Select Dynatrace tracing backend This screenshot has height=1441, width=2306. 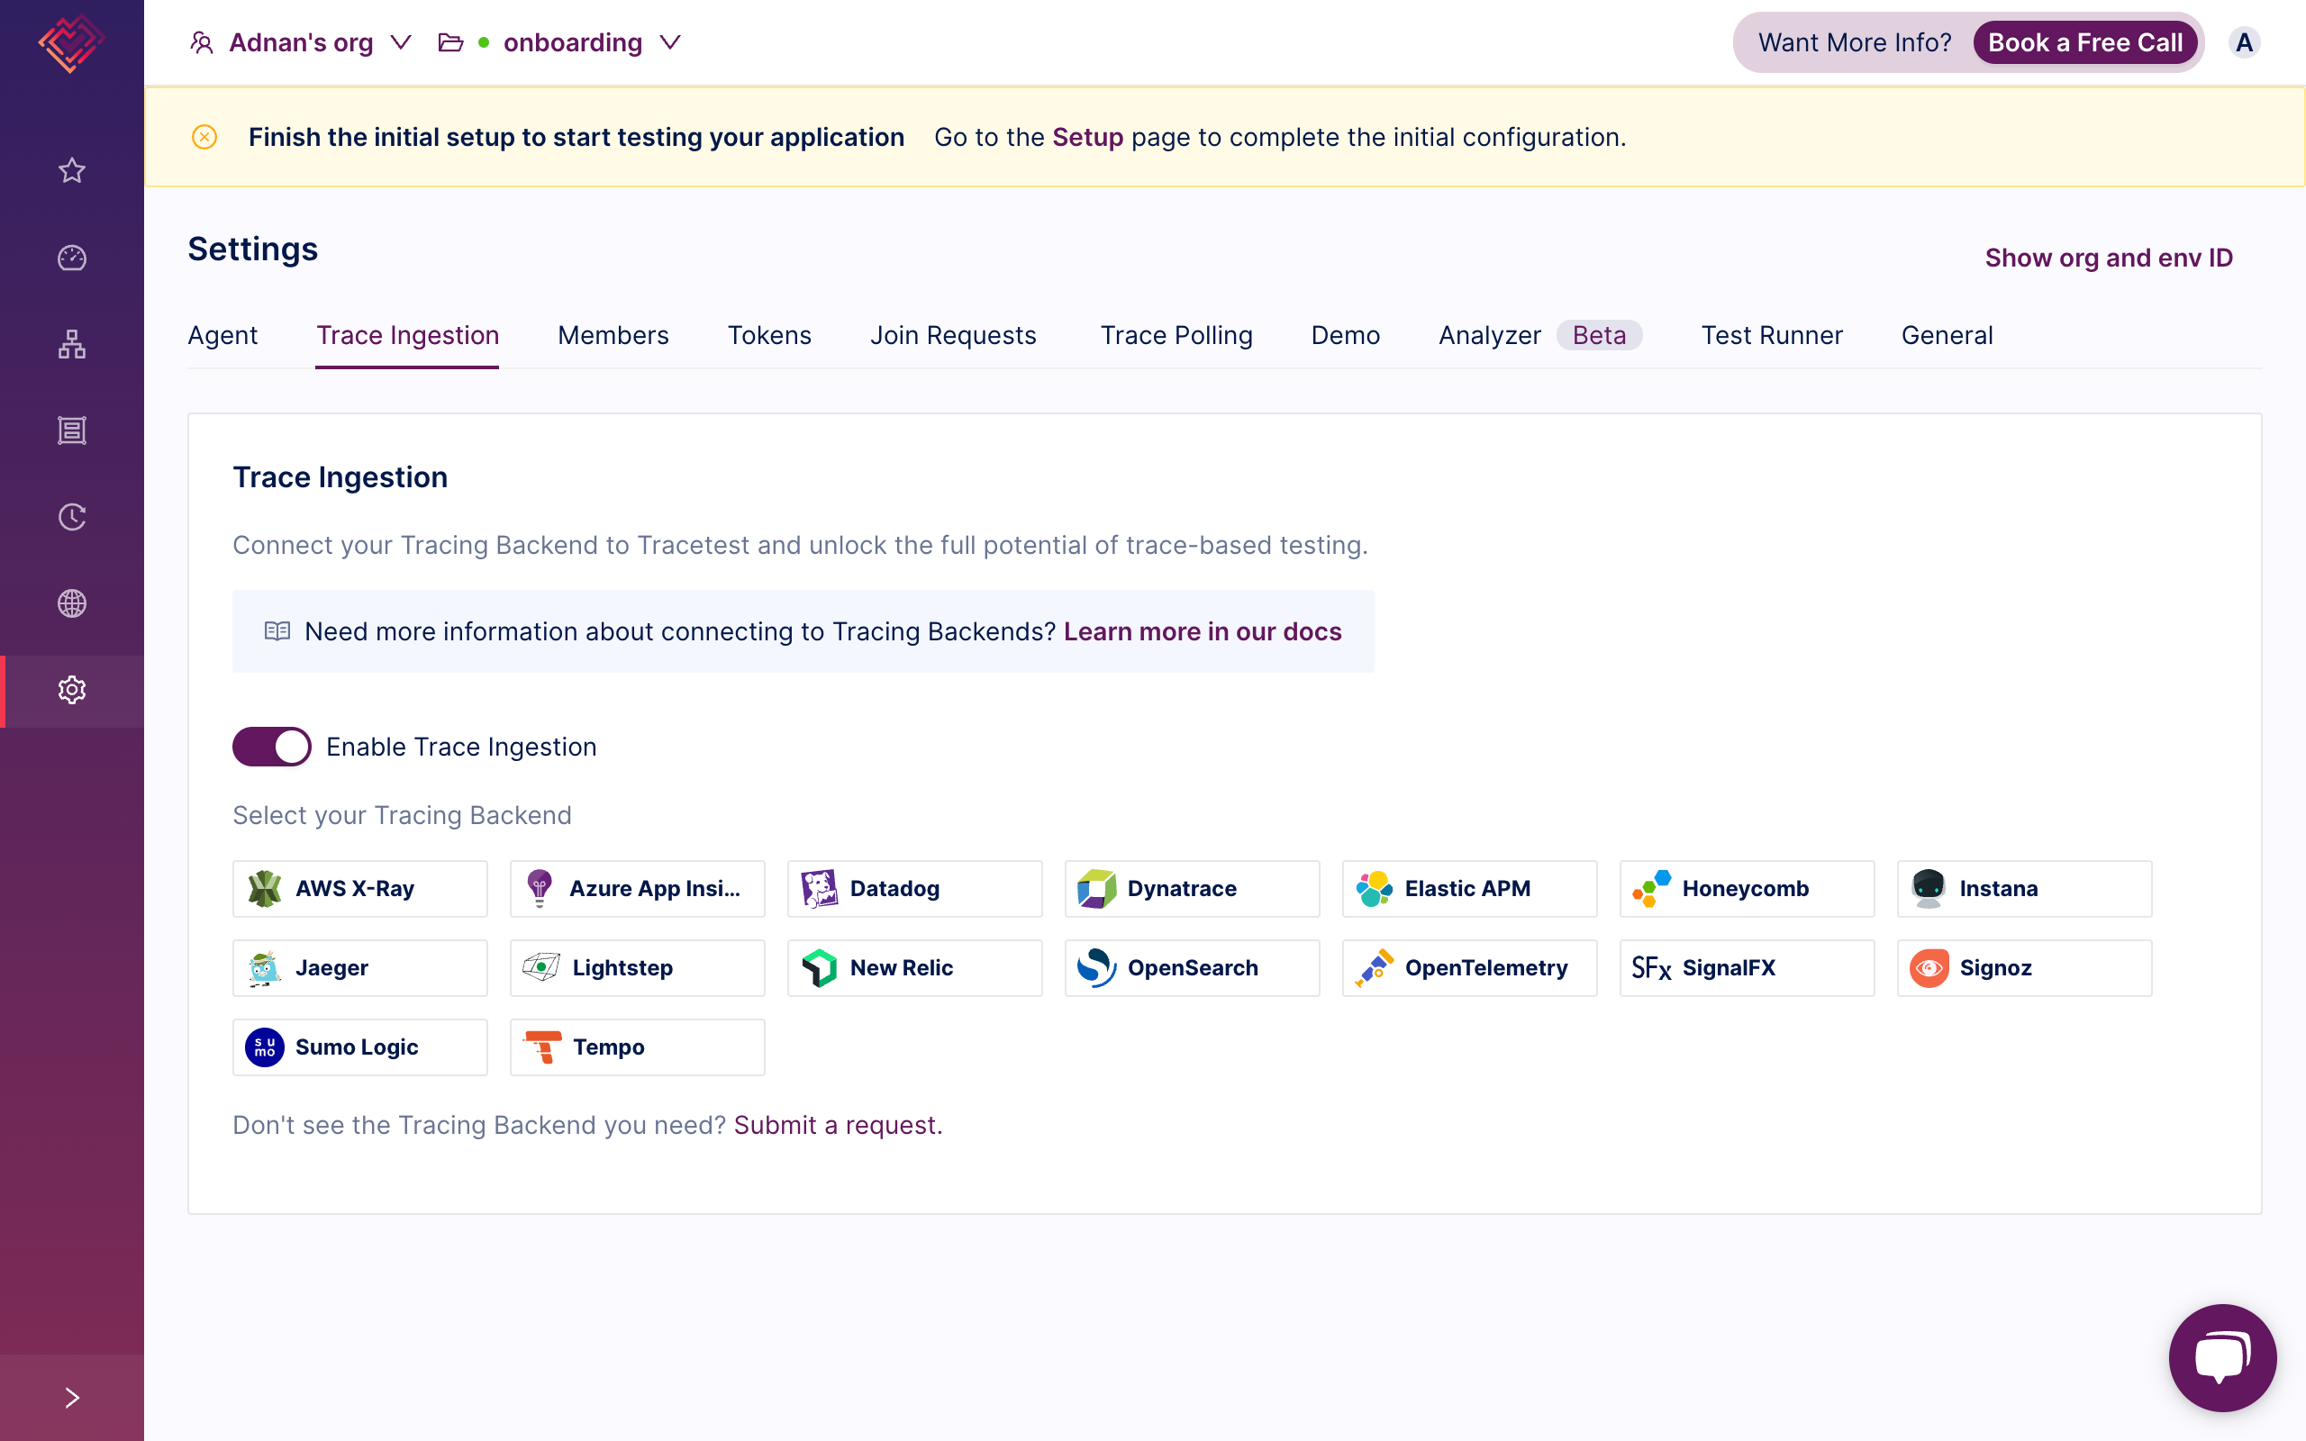pos(1192,888)
